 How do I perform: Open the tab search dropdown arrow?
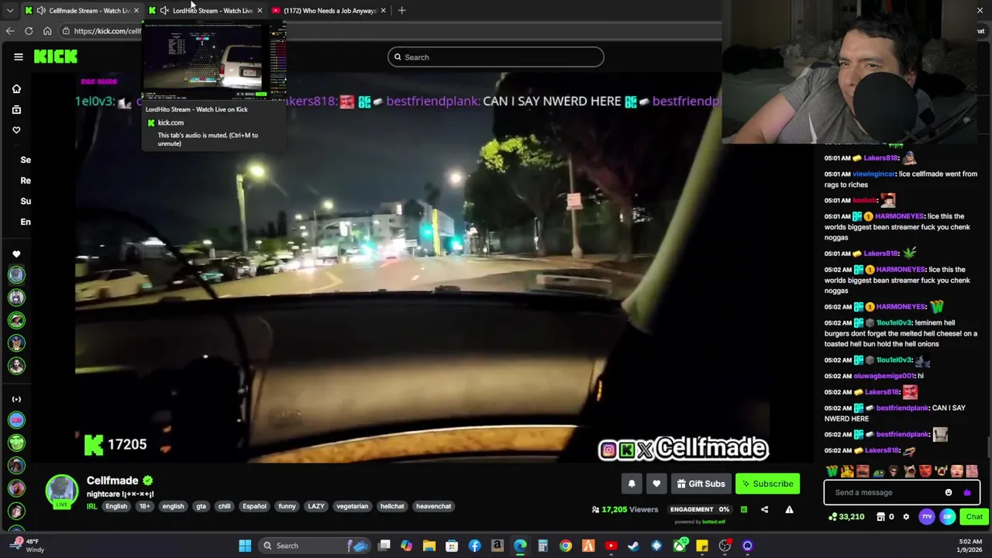9,10
